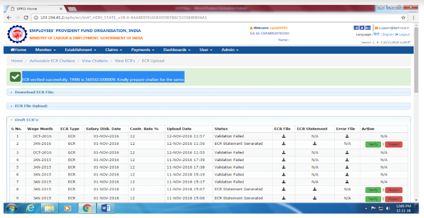Expand the ECR File Upload section
The image size is (424, 218).
[31, 106]
